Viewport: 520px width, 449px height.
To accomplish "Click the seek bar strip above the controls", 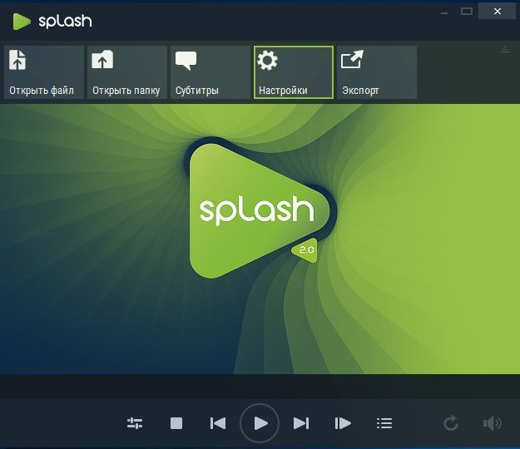I will 260,387.
